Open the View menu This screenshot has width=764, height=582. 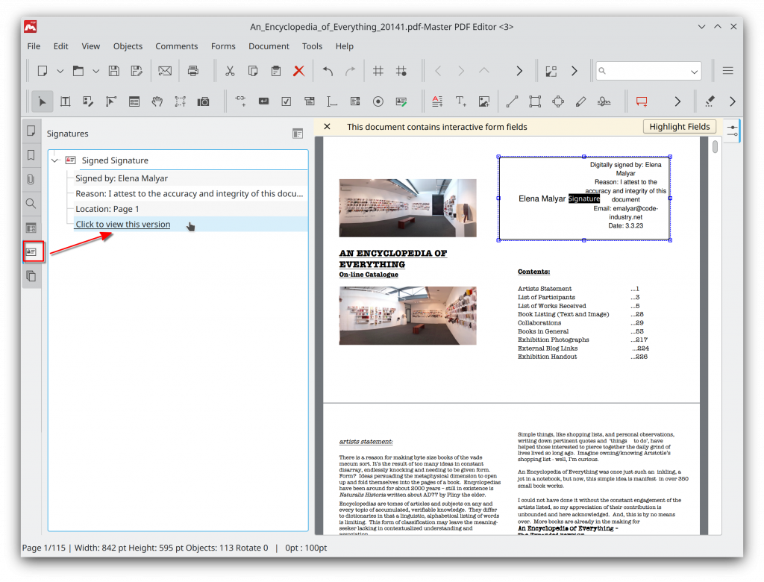coord(90,46)
